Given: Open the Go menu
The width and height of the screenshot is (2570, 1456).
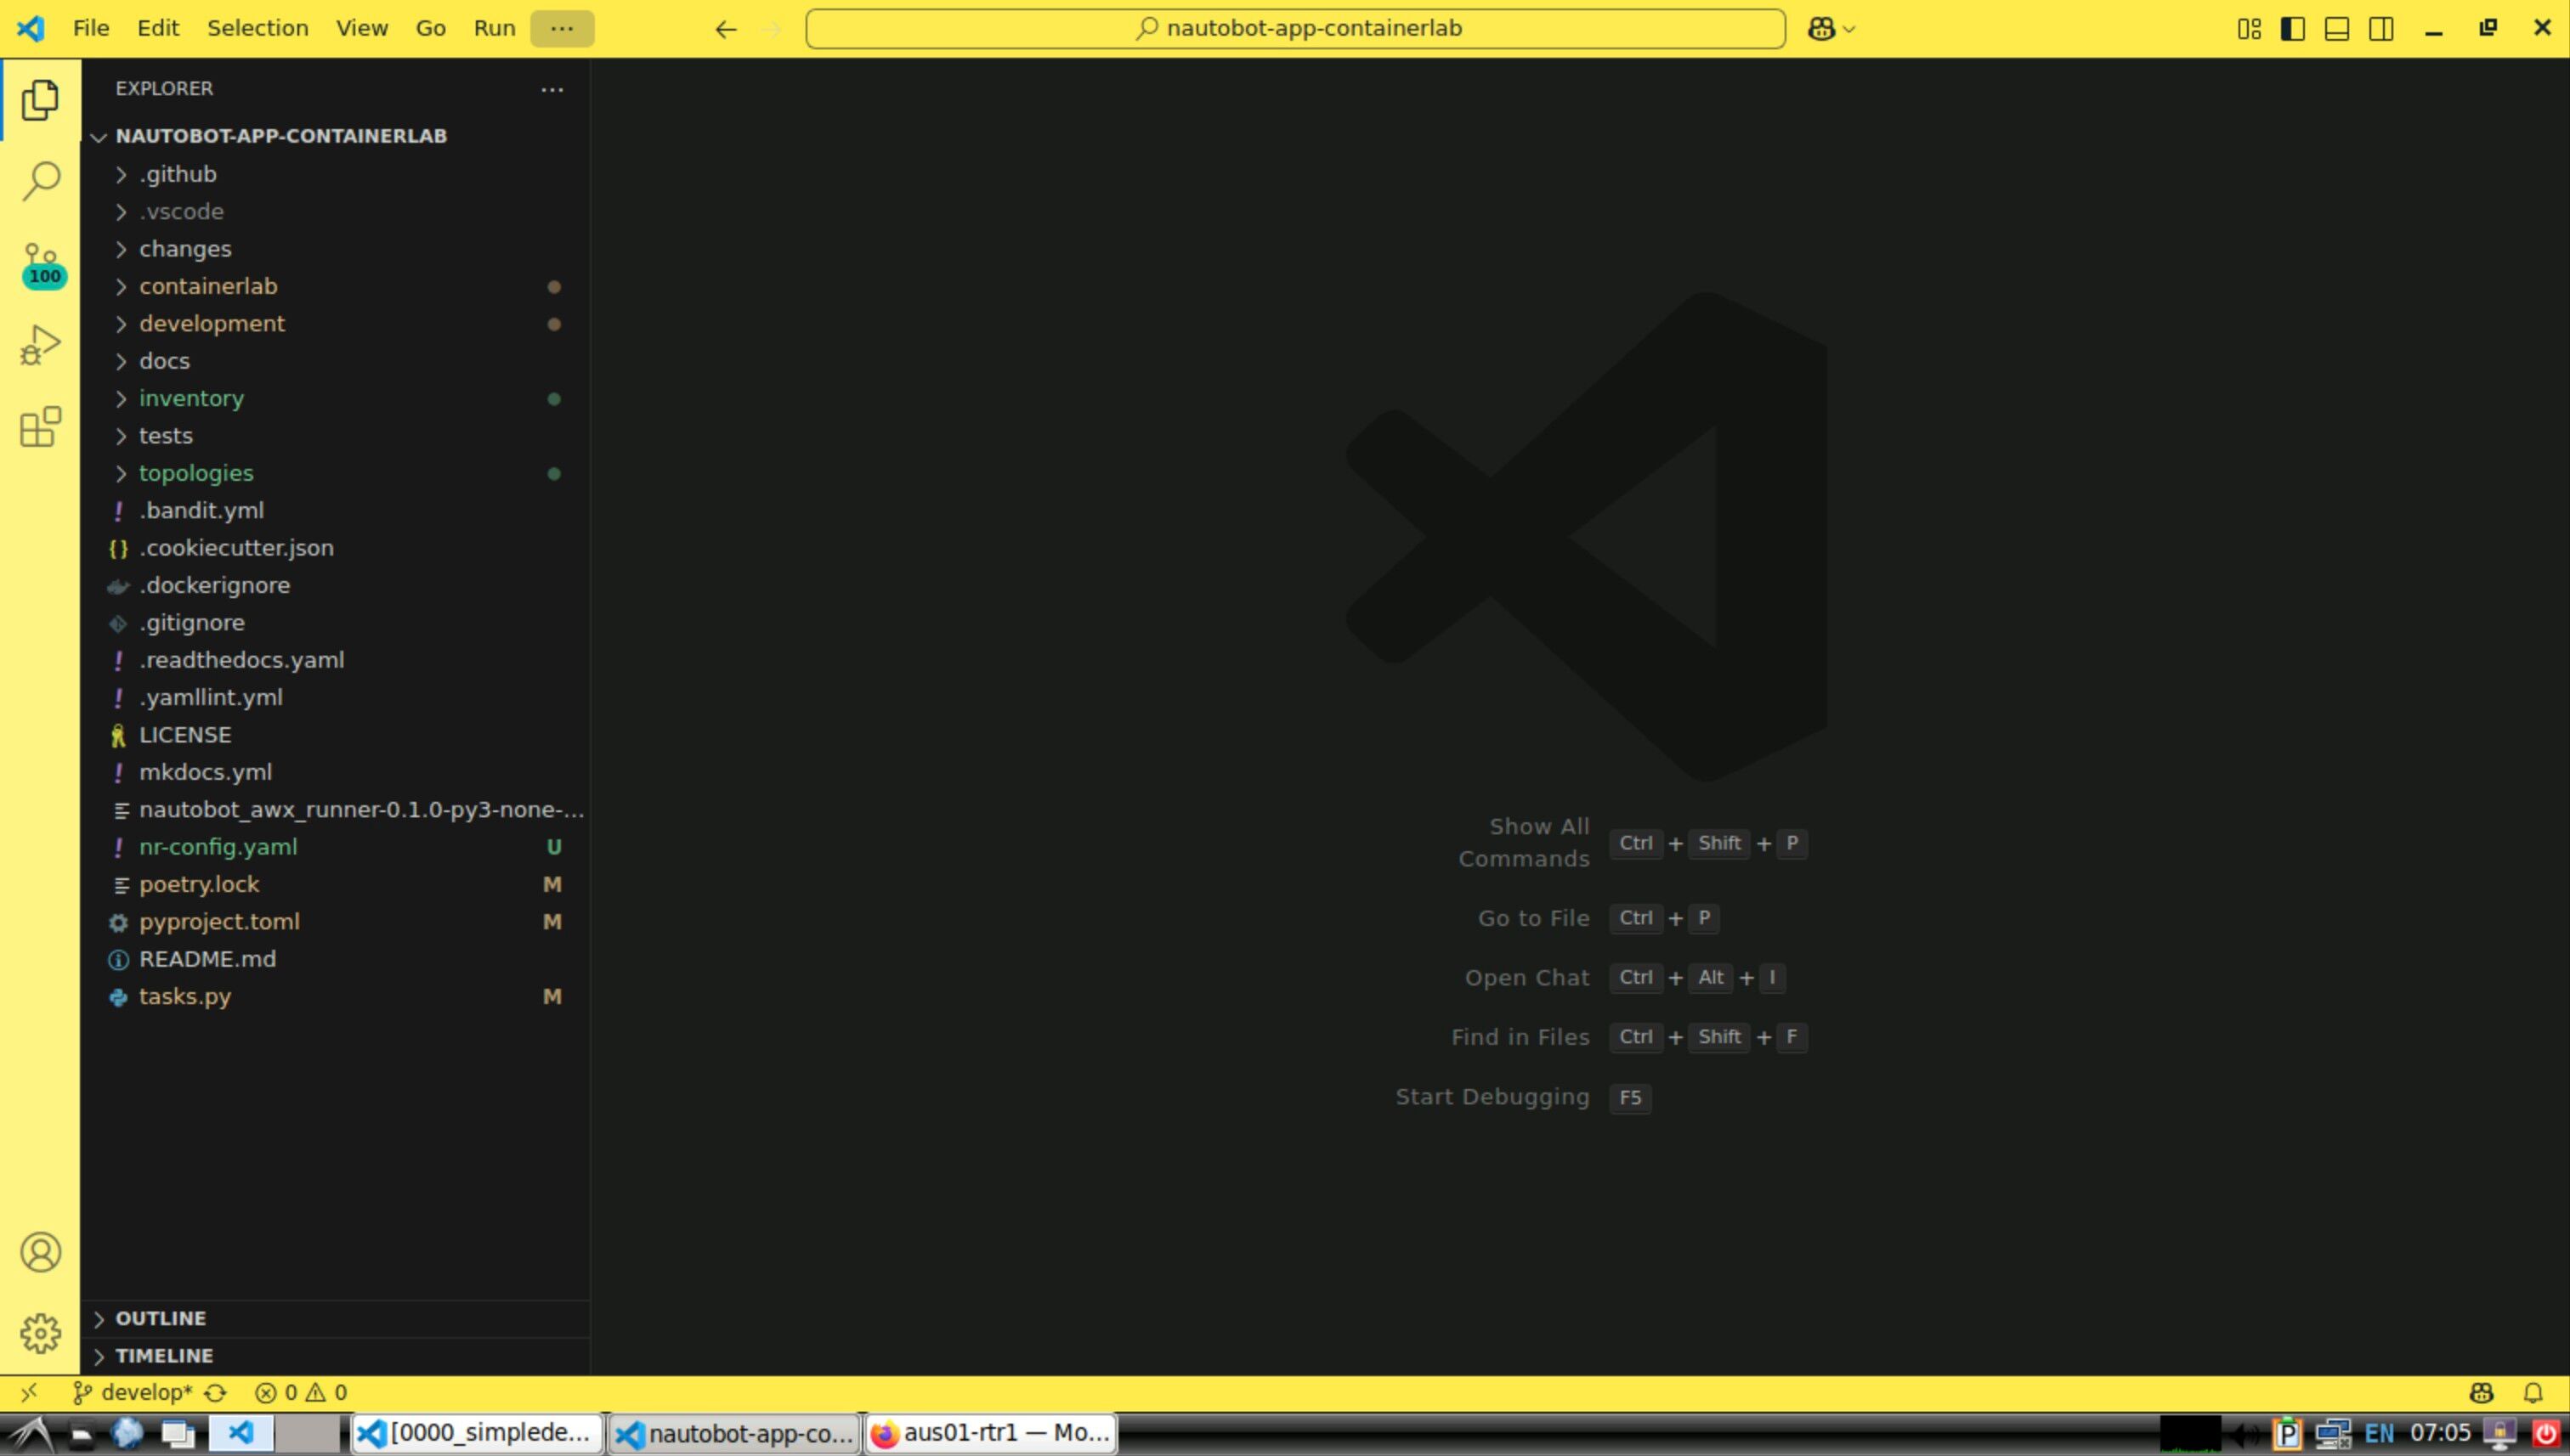Looking at the screenshot, I should pyautogui.click(x=430, y=28).
